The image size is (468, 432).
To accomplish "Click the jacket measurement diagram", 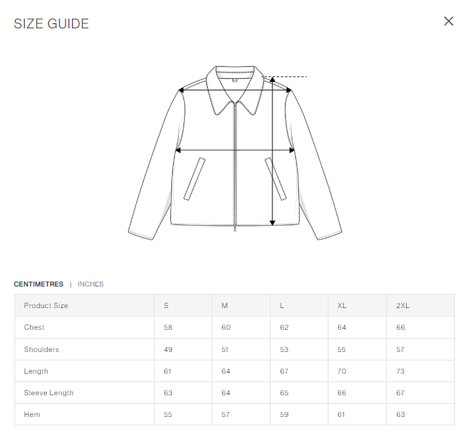I will (235, 153).
